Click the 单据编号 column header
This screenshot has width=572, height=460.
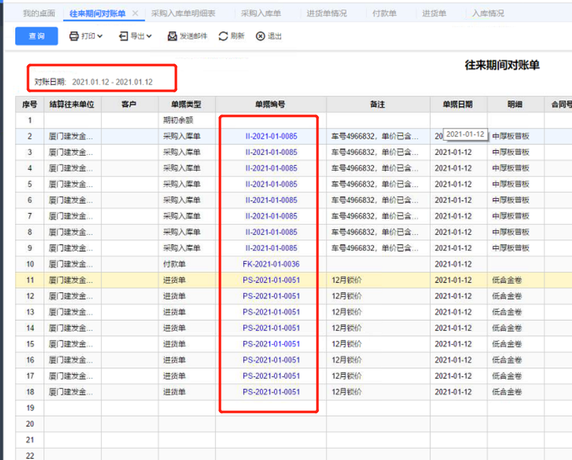[271, 104]
